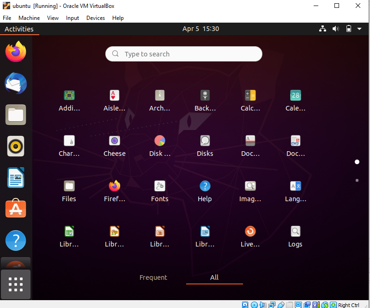
Task: Select the All apps tab
Action: tap(214, 277)
